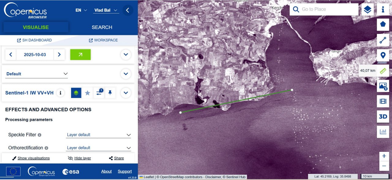Open the statistical chart histogram icon
The image size is (392, 180).
[x=383, y=132]
